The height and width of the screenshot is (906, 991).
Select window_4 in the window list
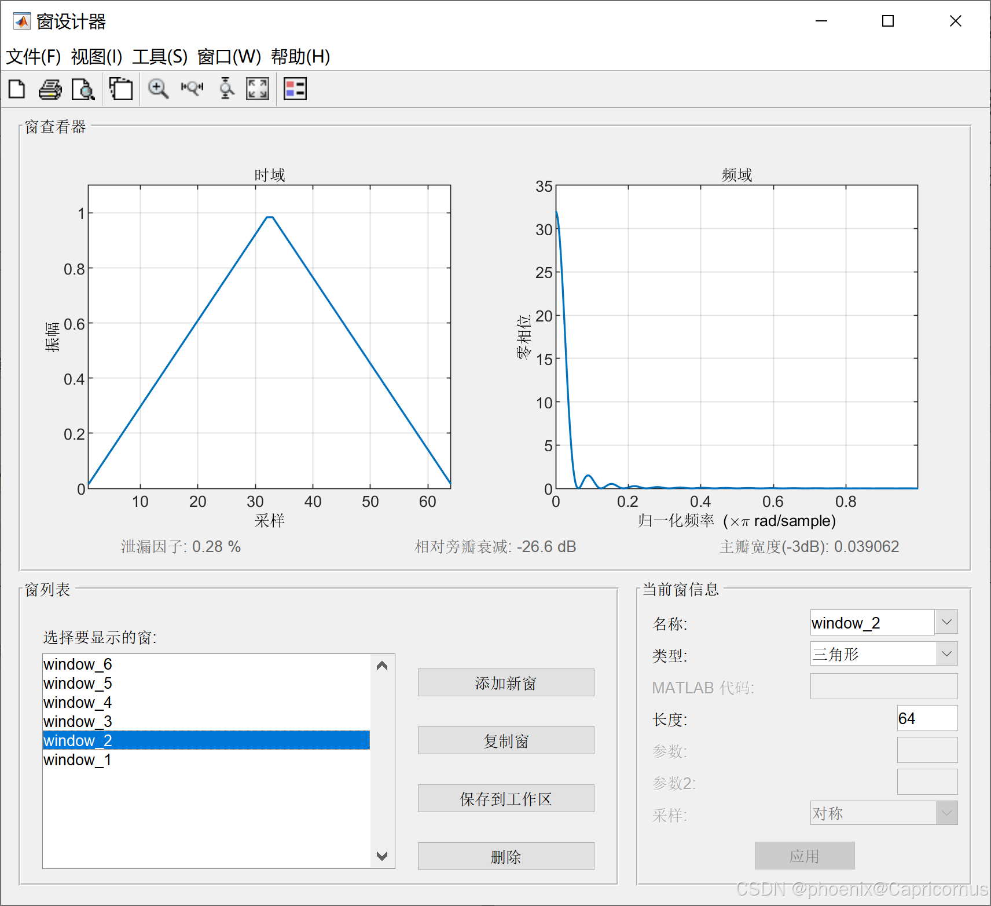207,702
